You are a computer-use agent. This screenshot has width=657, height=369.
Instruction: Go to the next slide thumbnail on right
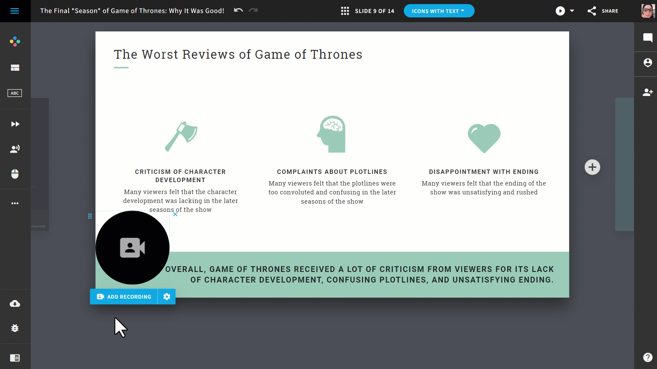point(624,164)
